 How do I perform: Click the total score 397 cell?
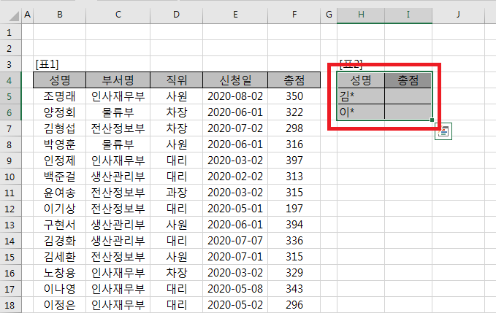tap(294, 160)
